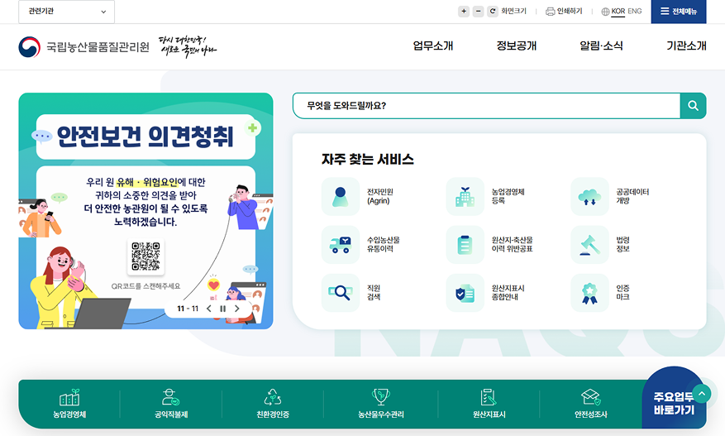
Task: Open the 인증 마크 ribbon icon
Action: 589,292
